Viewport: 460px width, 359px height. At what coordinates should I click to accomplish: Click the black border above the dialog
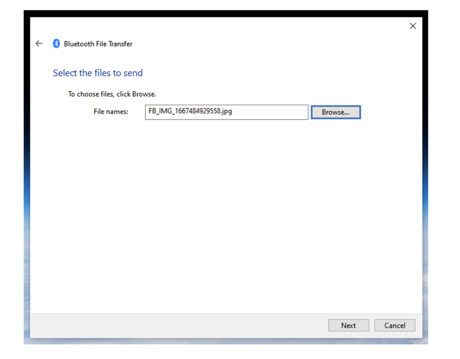tap(224, 13)
